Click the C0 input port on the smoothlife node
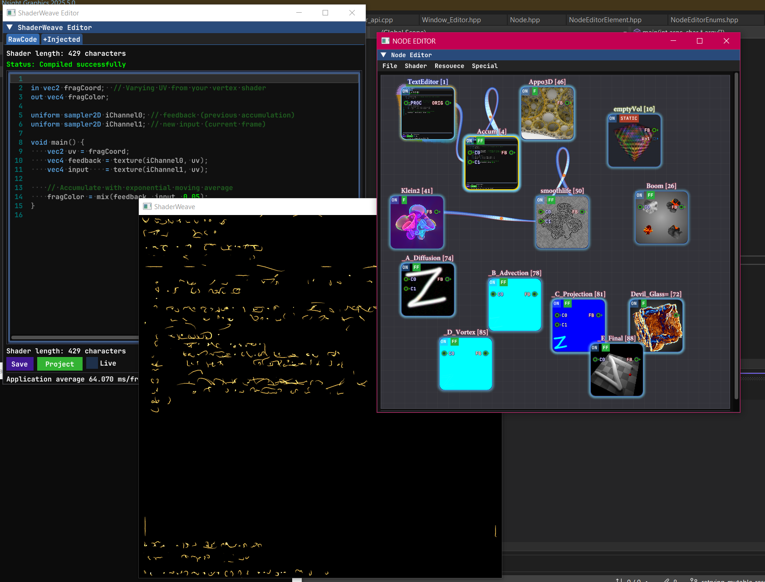This screenshot has width=765, height=582. [541, 211]
